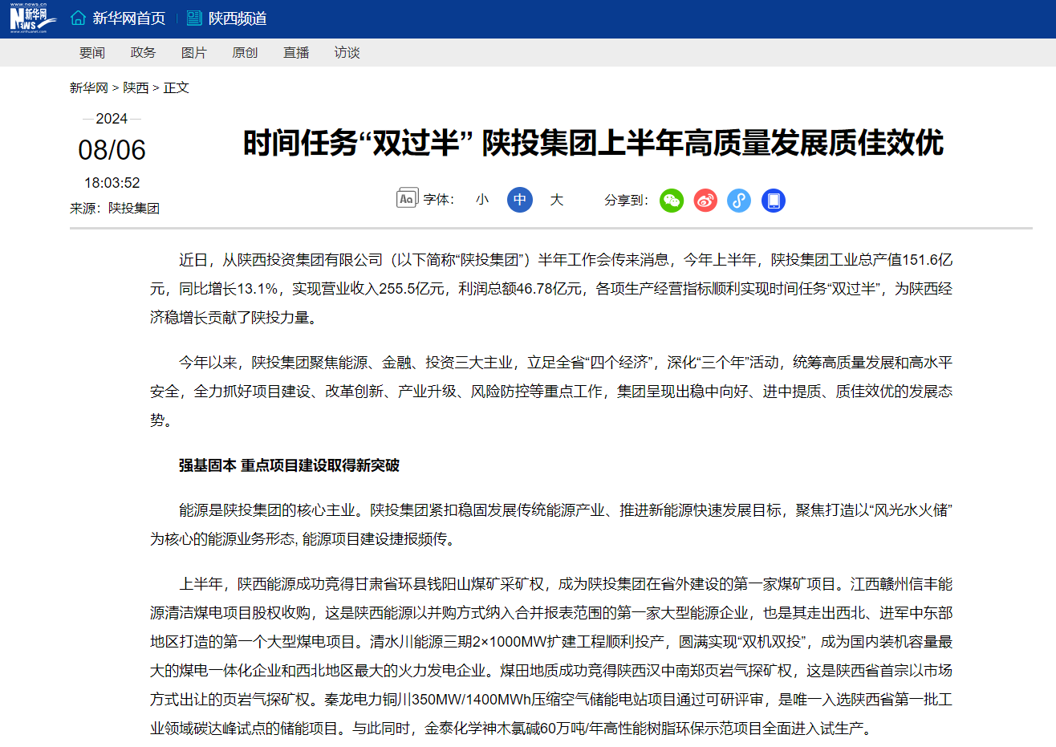Click the 新华网 breadcrumb link
1056x747 pixels.
[88, 87]
